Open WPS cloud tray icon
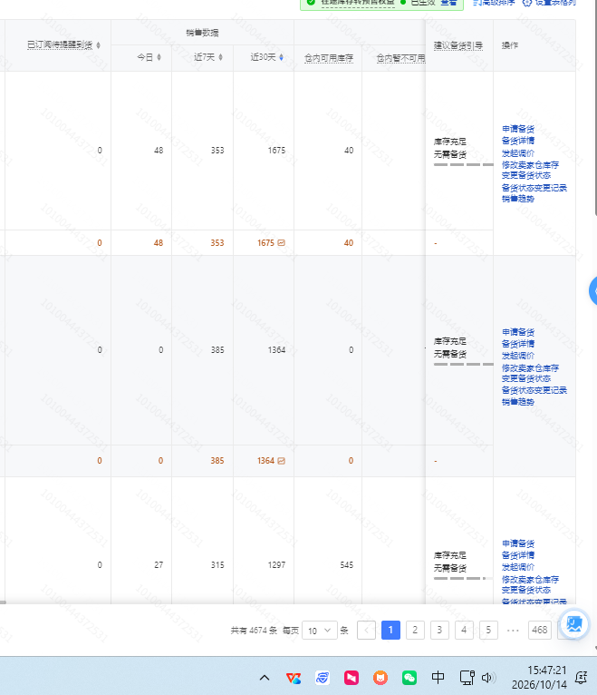 294,678
